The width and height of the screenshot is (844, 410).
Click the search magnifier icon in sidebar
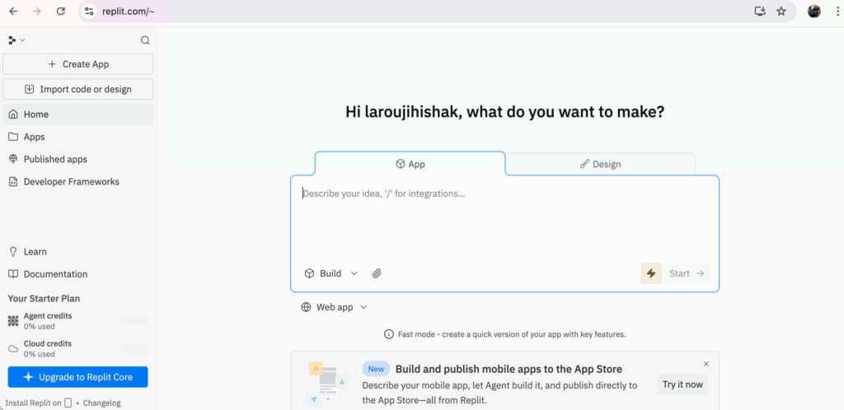click(145, 40)
